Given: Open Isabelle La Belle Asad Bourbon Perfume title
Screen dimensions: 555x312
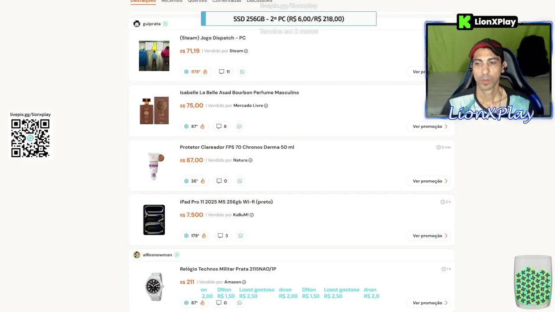Looking at the screenshot, I should pyautogui.click(x=239, y=92).
